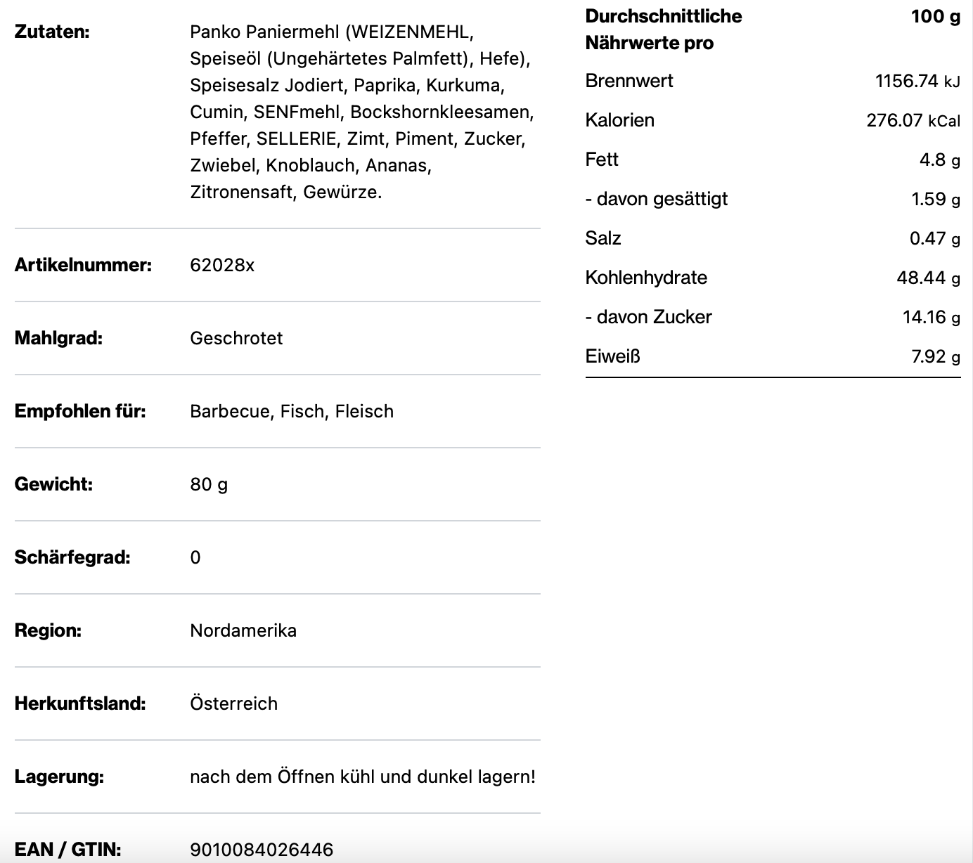Click the Schärfegrad value 0

[195, 557]
